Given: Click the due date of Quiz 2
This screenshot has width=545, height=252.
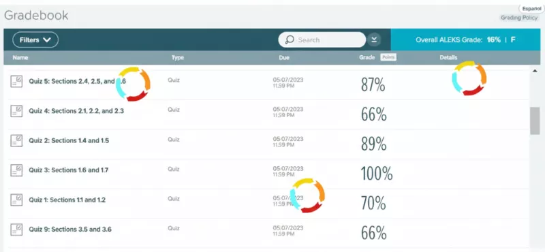Looking at the screenshot, I should [x=287, y=142].
